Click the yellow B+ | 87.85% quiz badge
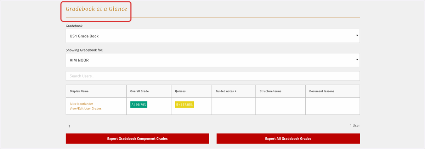The width and height of the screenshot is (425, 149). click(x=185, y=105)
